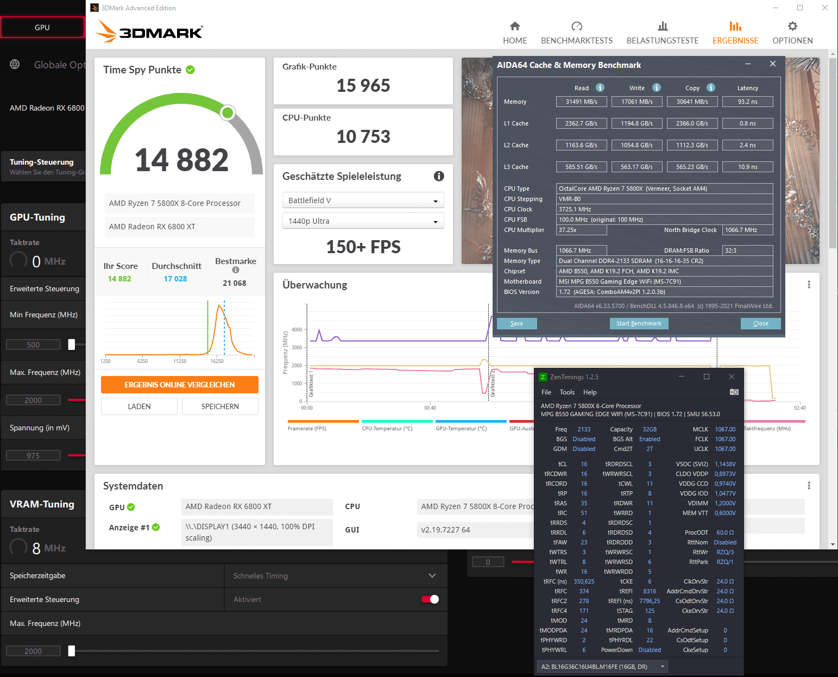Switch to Benchmarktests tab
838x677 pixels.
coord(577,33)
